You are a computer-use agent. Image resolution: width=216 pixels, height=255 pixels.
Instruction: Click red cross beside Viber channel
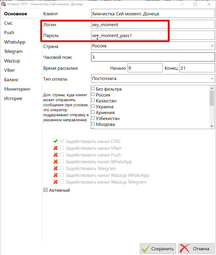coord(56,148)
